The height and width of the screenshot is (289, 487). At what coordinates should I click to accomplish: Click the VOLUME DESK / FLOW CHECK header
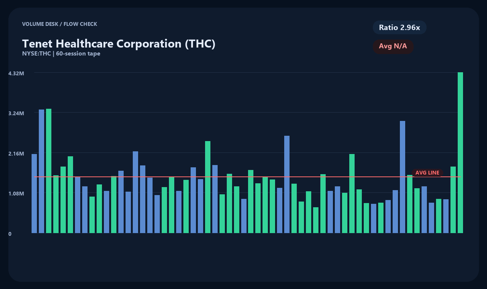pyautogui.click(x=59, y=24)
